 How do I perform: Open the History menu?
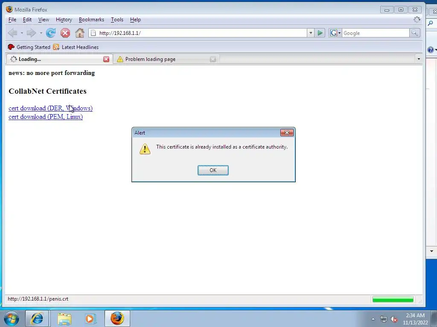click(x=64, y=20)
